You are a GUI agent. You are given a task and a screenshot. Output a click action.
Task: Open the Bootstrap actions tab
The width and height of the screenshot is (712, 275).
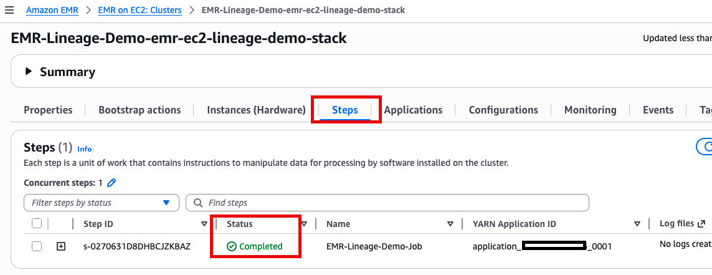point(140,110)
